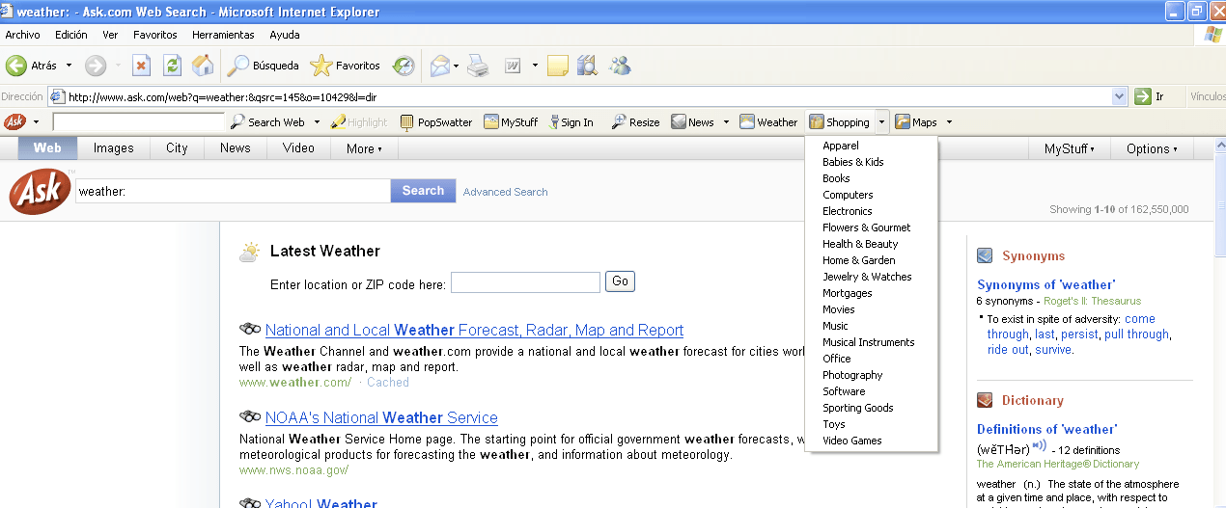Print the page using the printer icon
This screenshot has height=508, width=1226.
tap(478, 66)
